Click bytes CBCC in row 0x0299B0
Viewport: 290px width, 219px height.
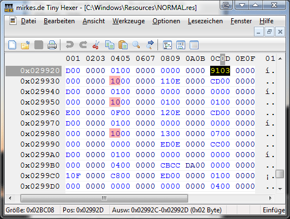pos(170,165)
